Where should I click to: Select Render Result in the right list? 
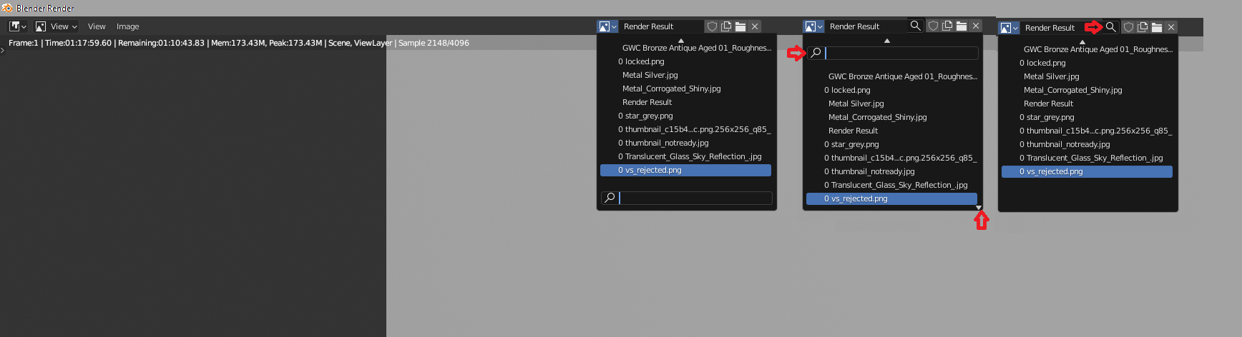coord(1087,104)
